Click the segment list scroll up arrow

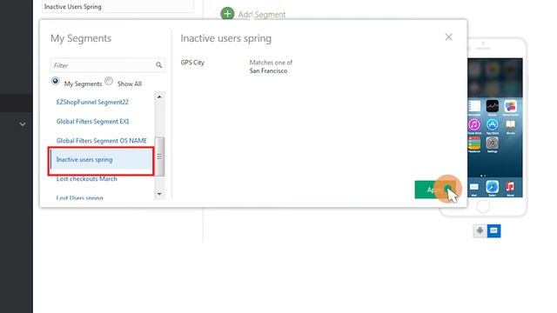click(159, 97)
